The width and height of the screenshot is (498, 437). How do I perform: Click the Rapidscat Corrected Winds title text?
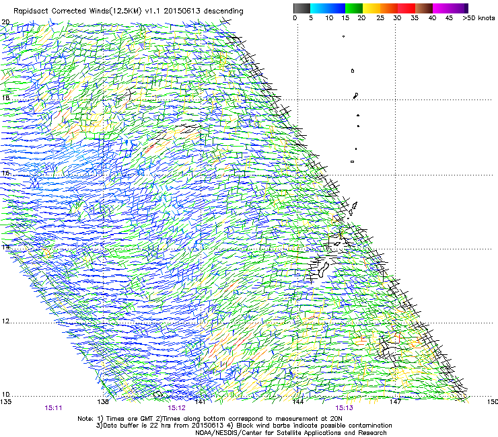point(129,11)
